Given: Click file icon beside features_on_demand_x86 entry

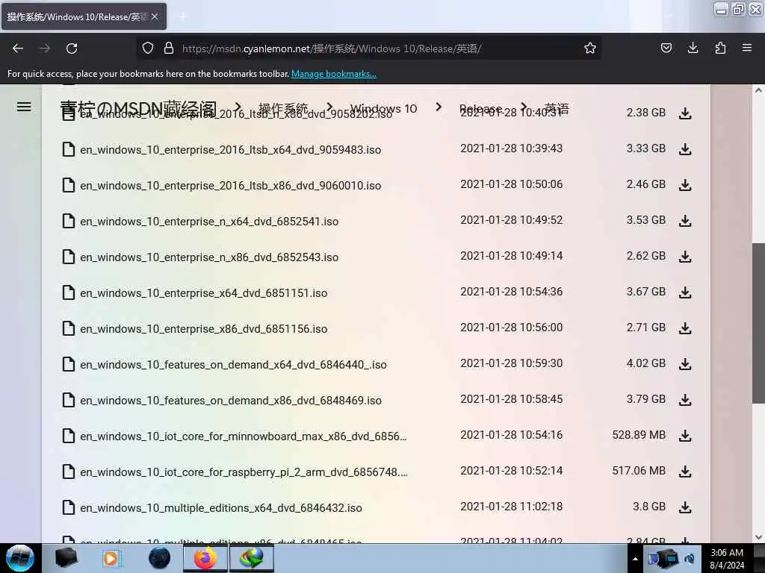Looking at the screenshot, I should pyautogui.click(x=69, y=400).
